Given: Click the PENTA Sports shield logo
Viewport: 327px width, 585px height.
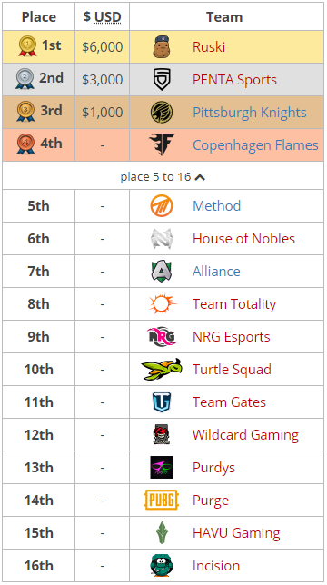Looking at the screenshot, I should 162,79.
